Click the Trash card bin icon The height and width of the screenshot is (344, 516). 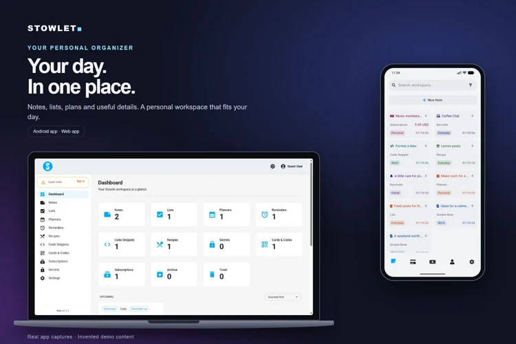[x=213, y=275]
